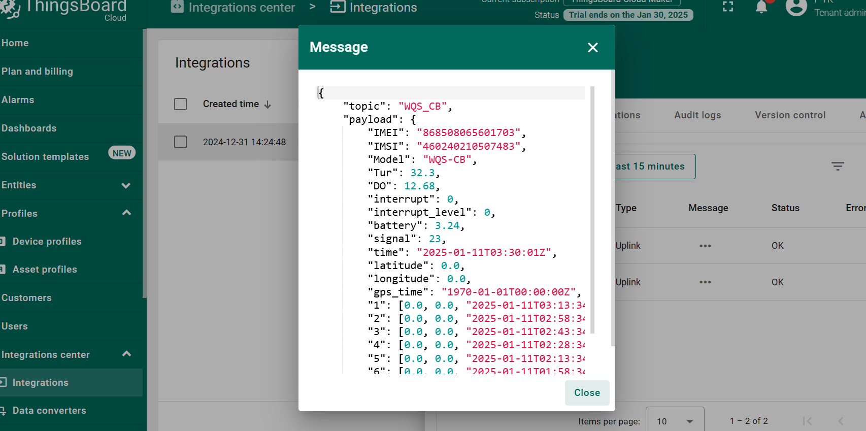Click the NEW badge on Solution templates
Image resolution: width=866 pixels, height=431 pixels.
click(x=122, y=153)
